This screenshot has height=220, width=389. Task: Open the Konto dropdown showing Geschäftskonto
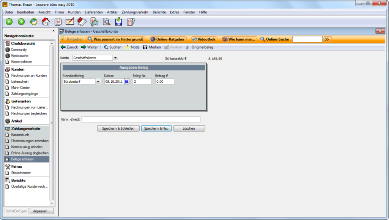click(115, 57)
